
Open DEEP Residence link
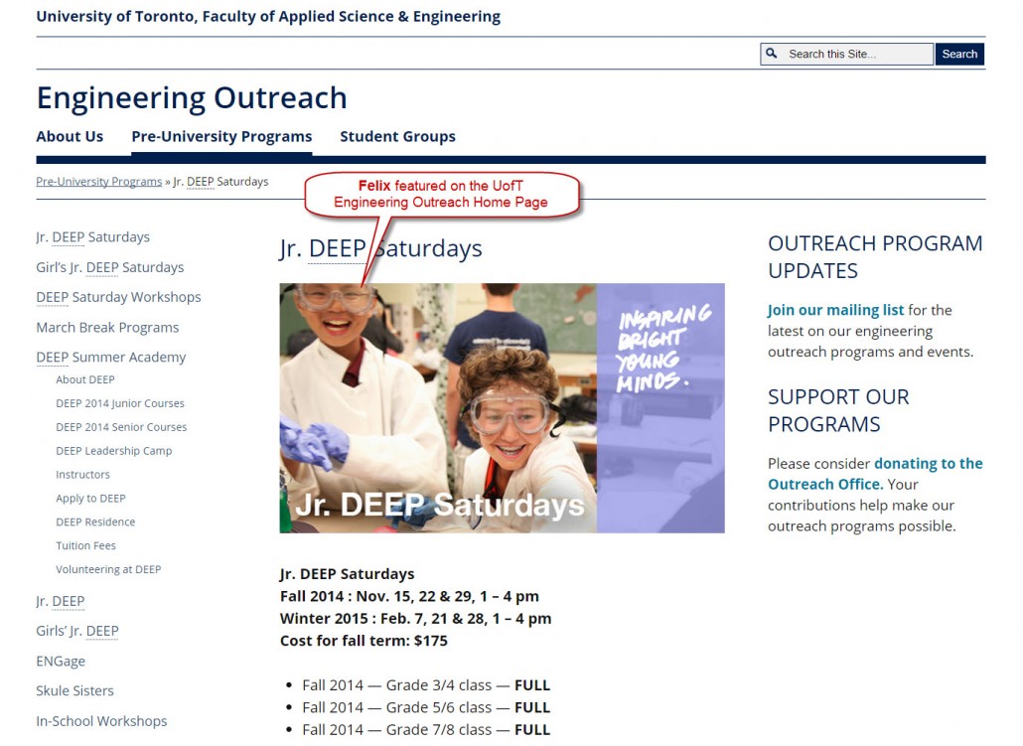tap(96, 522)
